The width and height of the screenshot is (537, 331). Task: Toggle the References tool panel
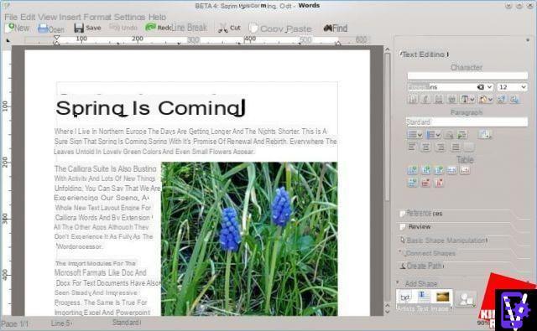coord(424,214)
